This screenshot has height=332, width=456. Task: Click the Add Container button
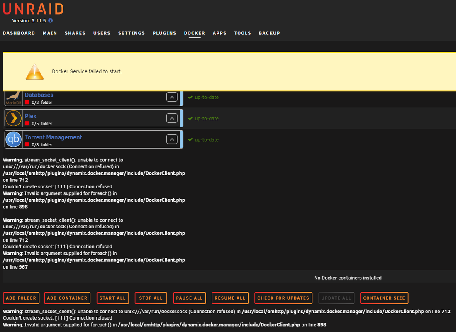coord(67,298)
